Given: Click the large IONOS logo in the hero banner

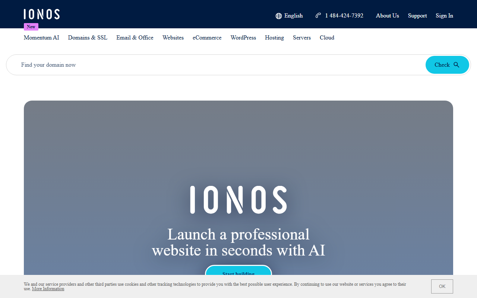Looking at the screenshot, I should point(238,200).
